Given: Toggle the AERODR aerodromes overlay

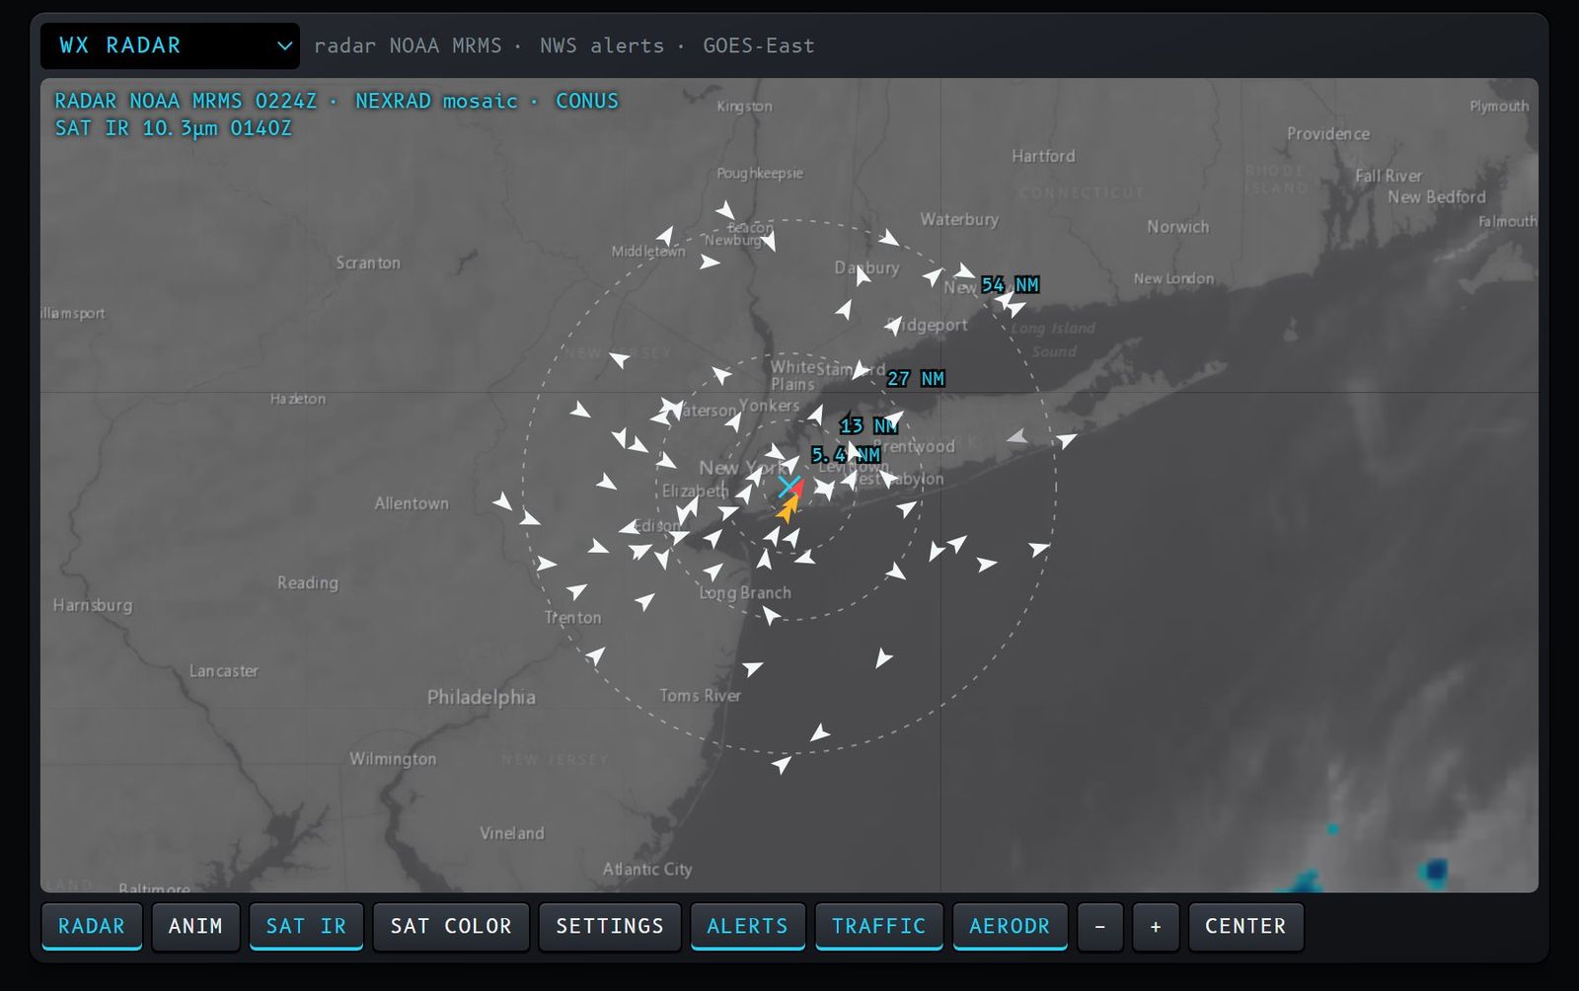Looking at the screenshot, I should pos(1010,927).
